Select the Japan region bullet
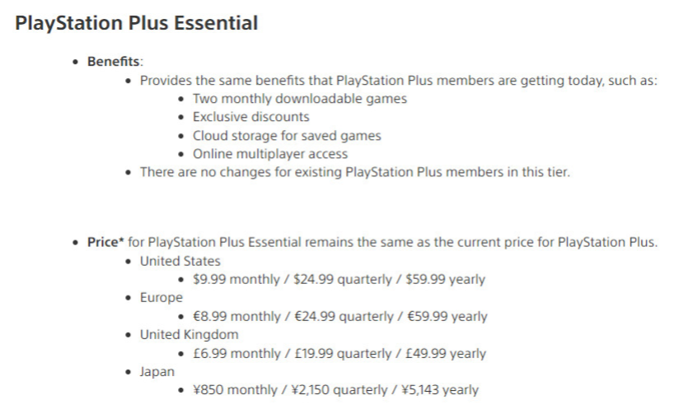The height and width of the screenshot is (414, 688). tap(157, 371)
